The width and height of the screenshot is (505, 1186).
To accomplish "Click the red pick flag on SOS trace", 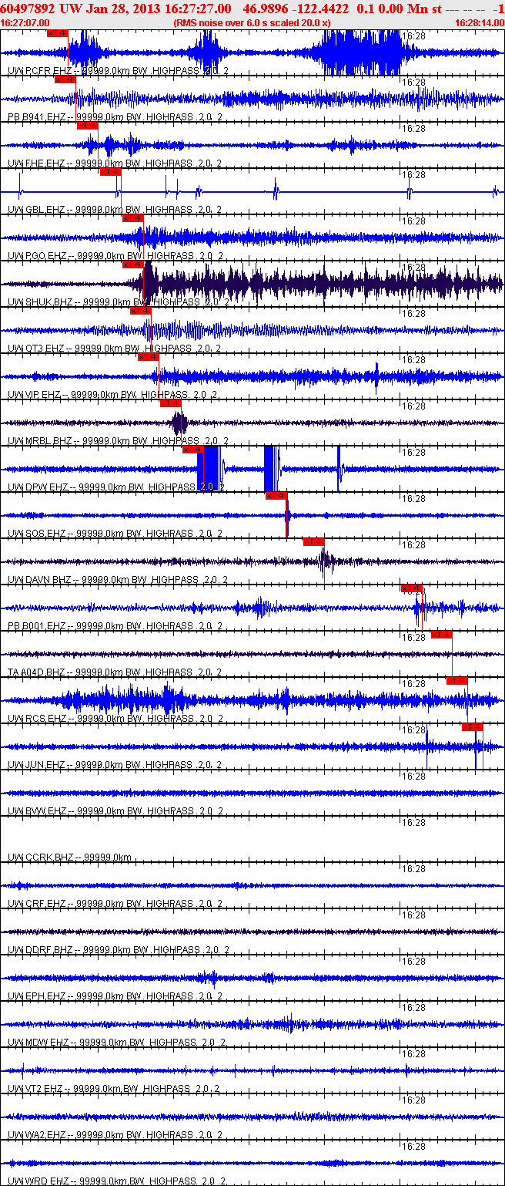I will [x=276, y=496].
